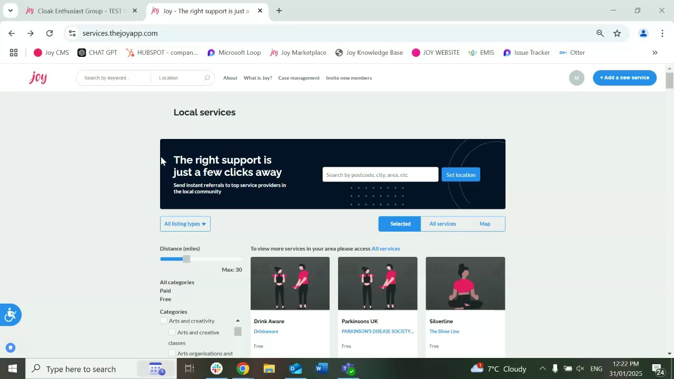Open the PARKINSON'S DISEASE SOCIETY provider link
674x379 pixels.
pos(378,332)
